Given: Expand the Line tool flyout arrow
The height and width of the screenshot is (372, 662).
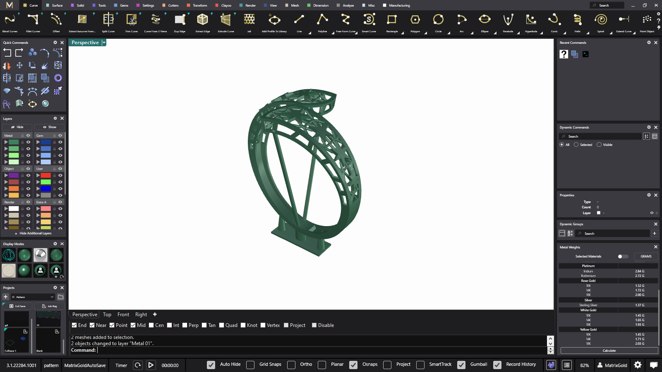Looking at the screenshot, I should [x=309, y=33].
